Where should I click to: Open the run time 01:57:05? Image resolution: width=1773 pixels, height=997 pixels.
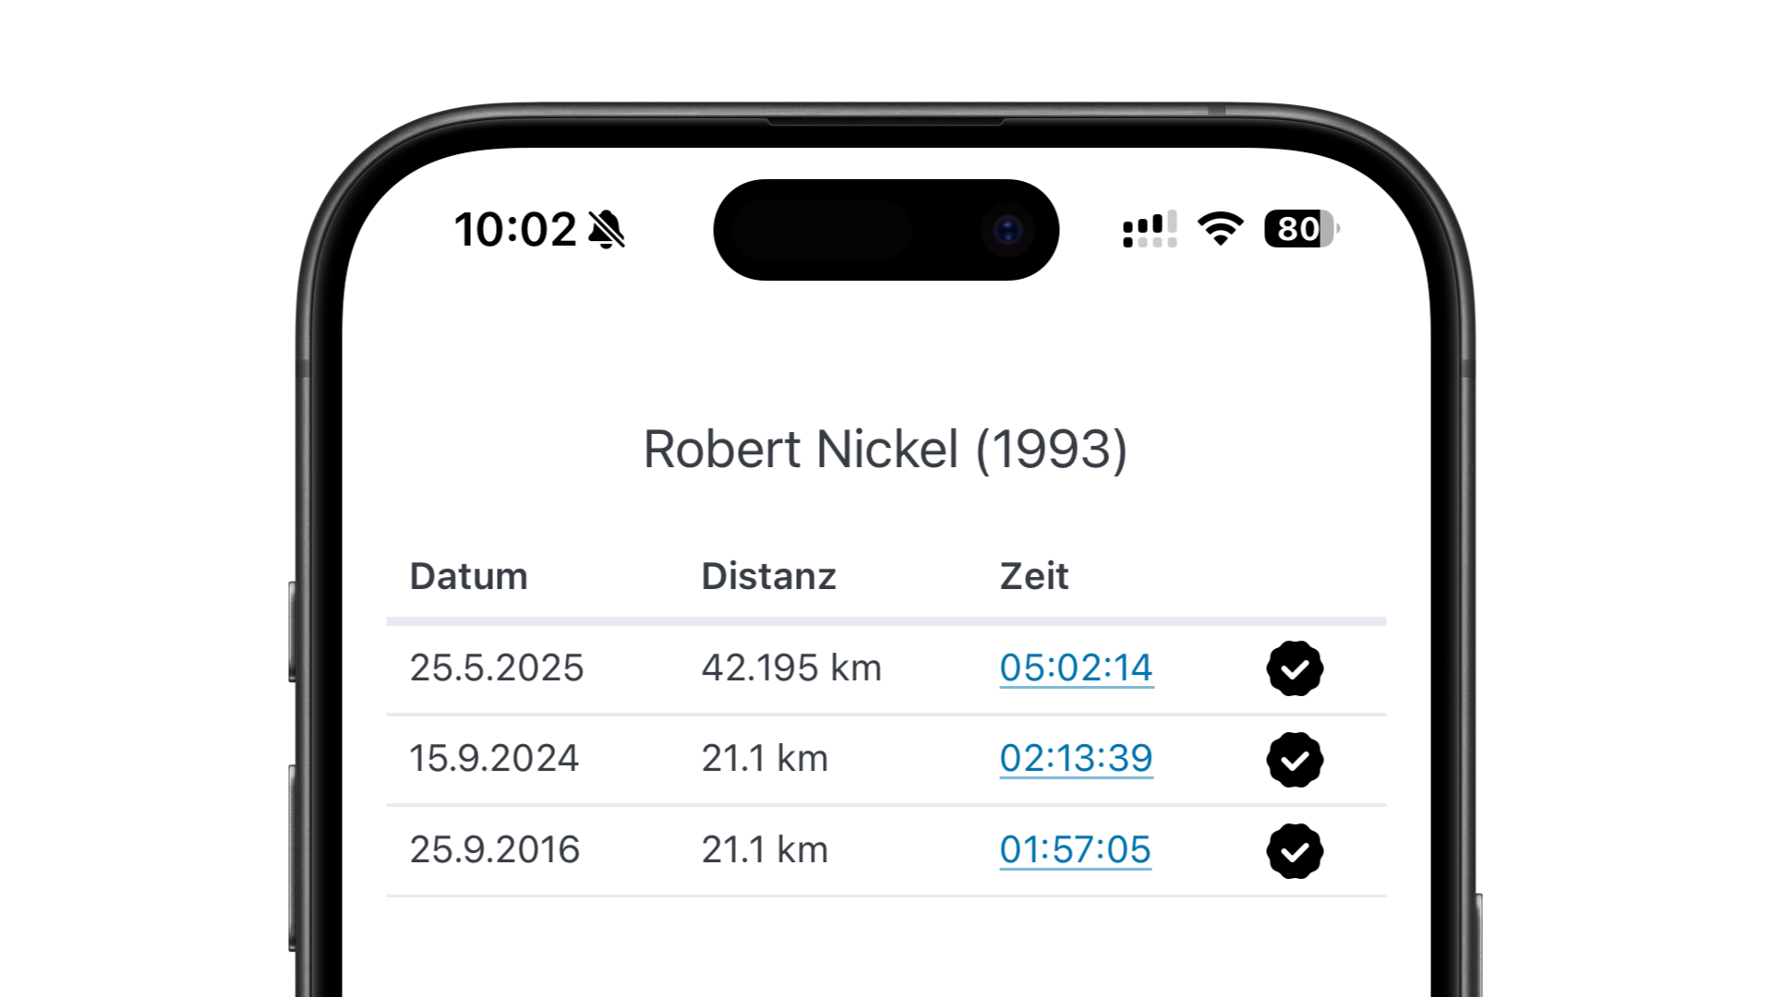[x=1074, y=849]
